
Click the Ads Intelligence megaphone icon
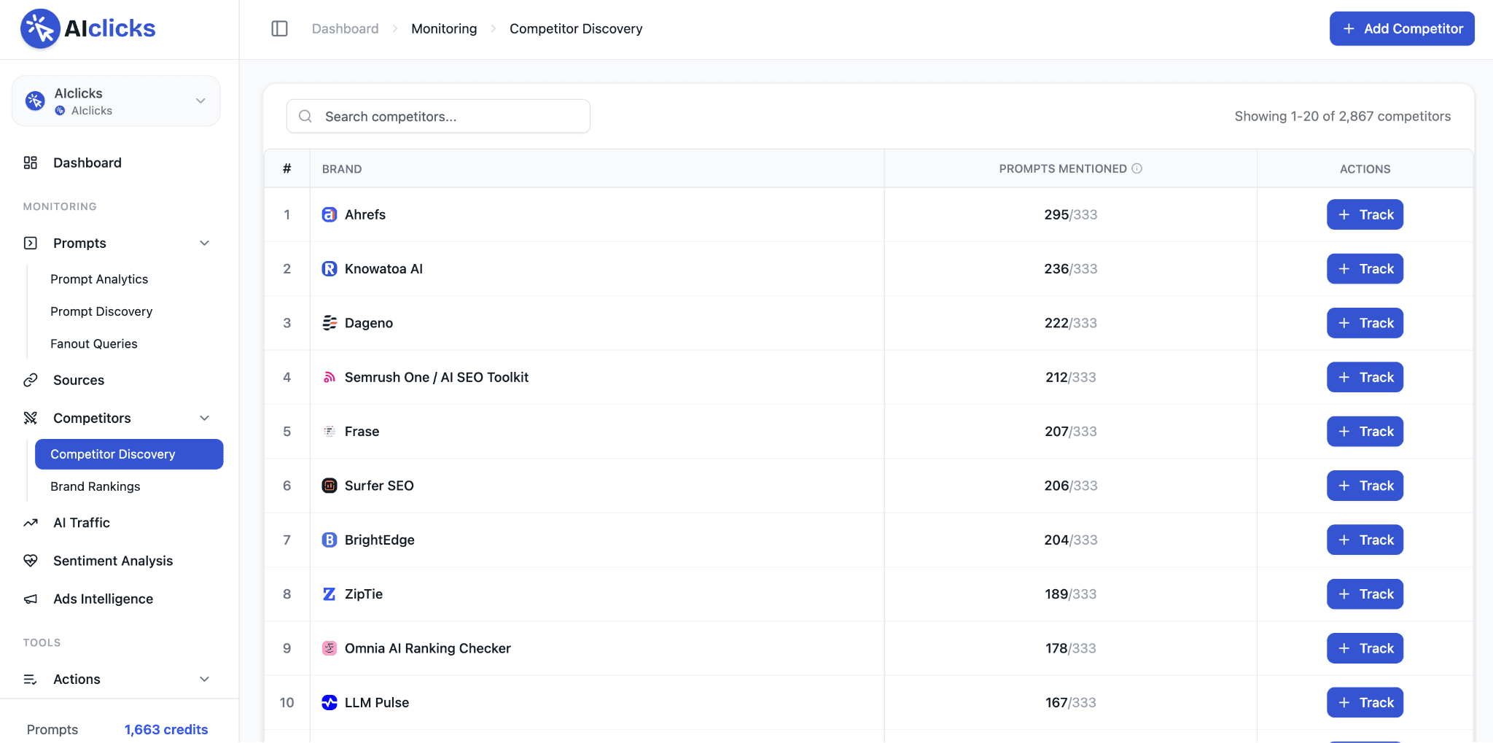[31, 599]
